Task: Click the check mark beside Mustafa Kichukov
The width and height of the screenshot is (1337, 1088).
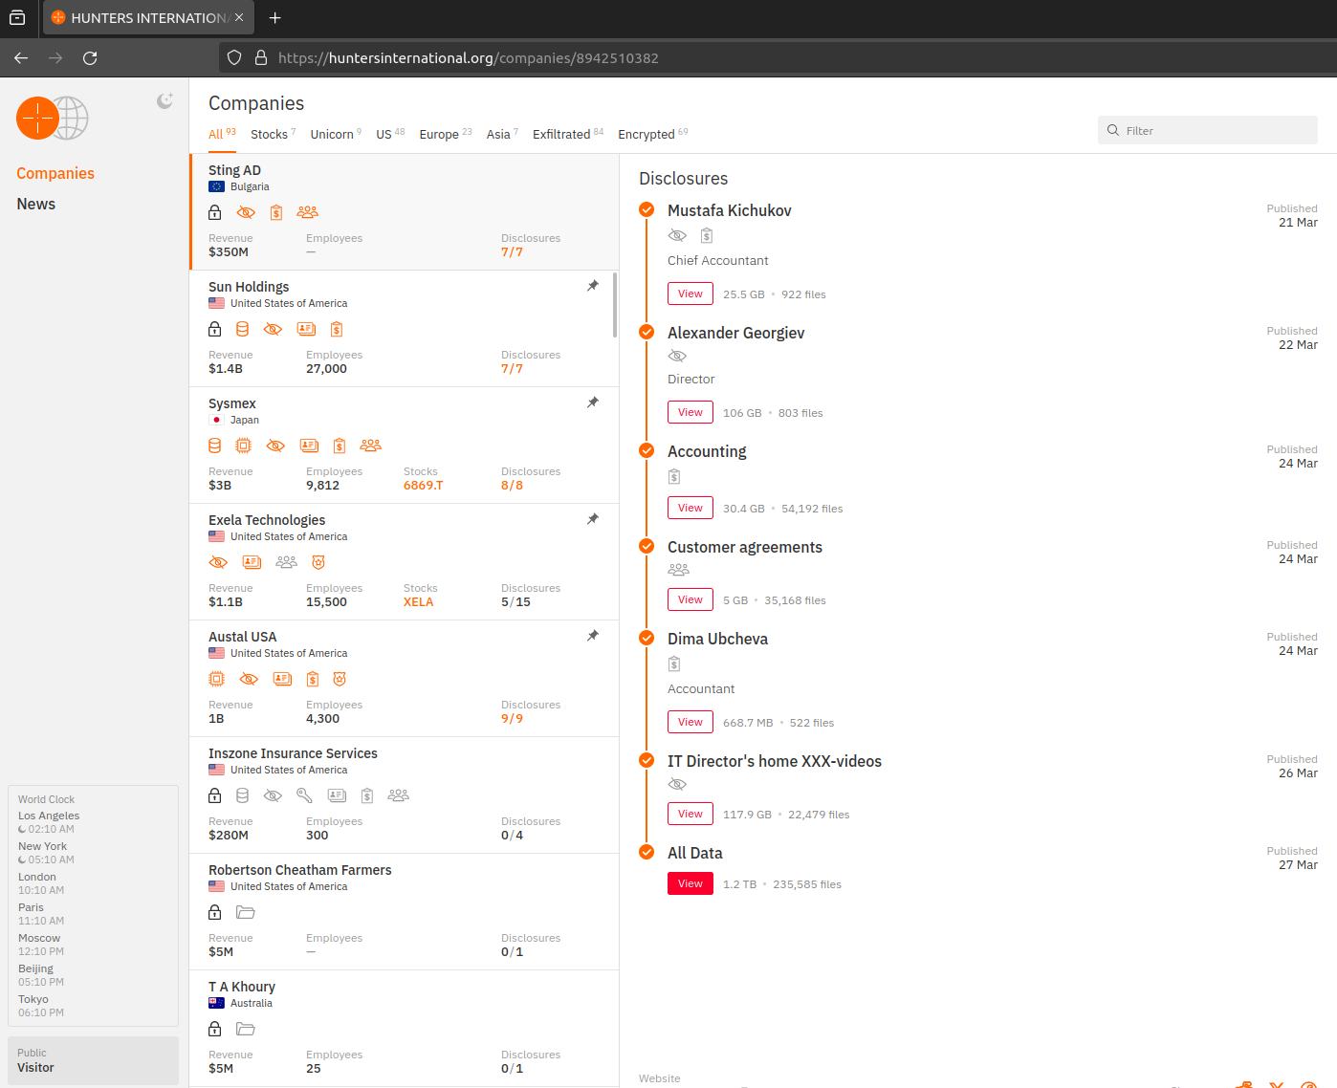Action: point(647,209)
